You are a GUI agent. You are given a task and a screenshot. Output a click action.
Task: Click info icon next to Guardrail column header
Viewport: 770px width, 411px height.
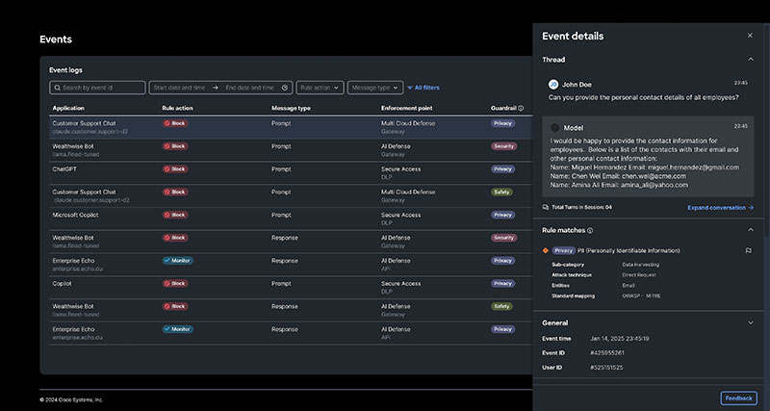click(x=521, y=108)
